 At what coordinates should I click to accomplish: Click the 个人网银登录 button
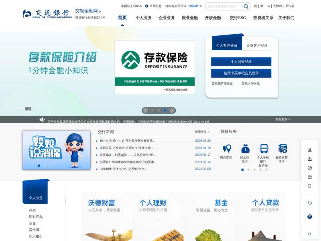241,62
